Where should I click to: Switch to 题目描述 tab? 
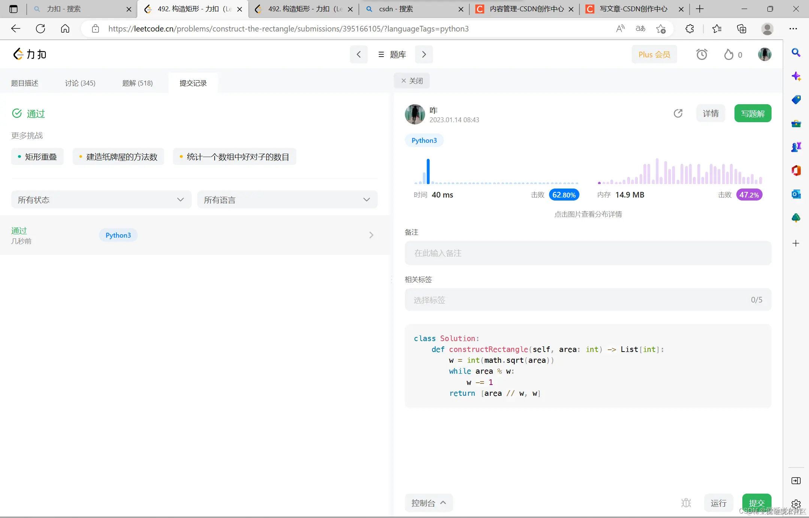tap(25, 83)
